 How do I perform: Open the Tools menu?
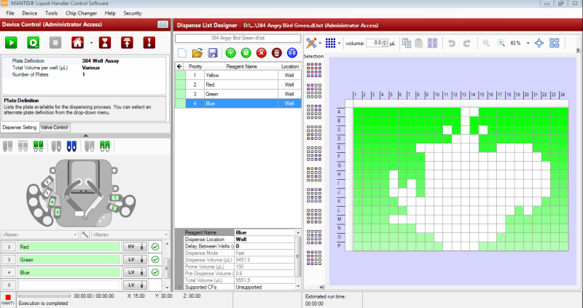pos(51,13)
